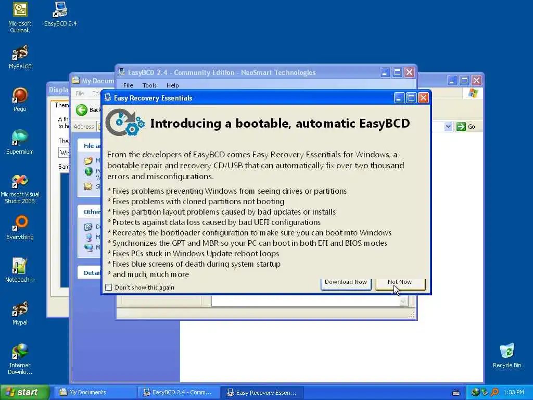
Task: Click the Easy Recovery Essentials gear logo
Action: pyautogui.click(x=125, y=123)
